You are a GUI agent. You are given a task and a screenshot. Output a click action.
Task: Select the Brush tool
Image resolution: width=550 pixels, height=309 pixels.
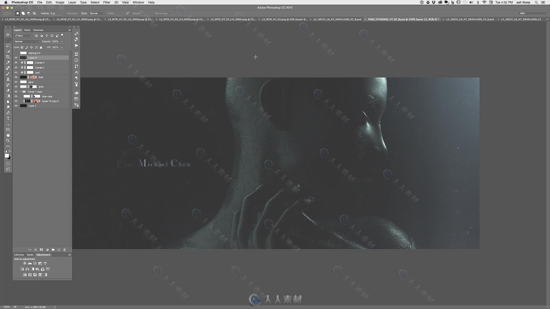pyautogui.click(x=8, y=74)
